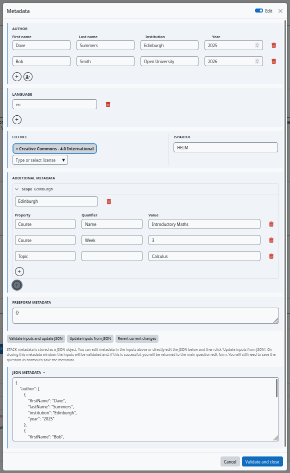Delete Course Week 3 row
The height and width of the screenshot is (473, 290).
click(x=271, y=240)
